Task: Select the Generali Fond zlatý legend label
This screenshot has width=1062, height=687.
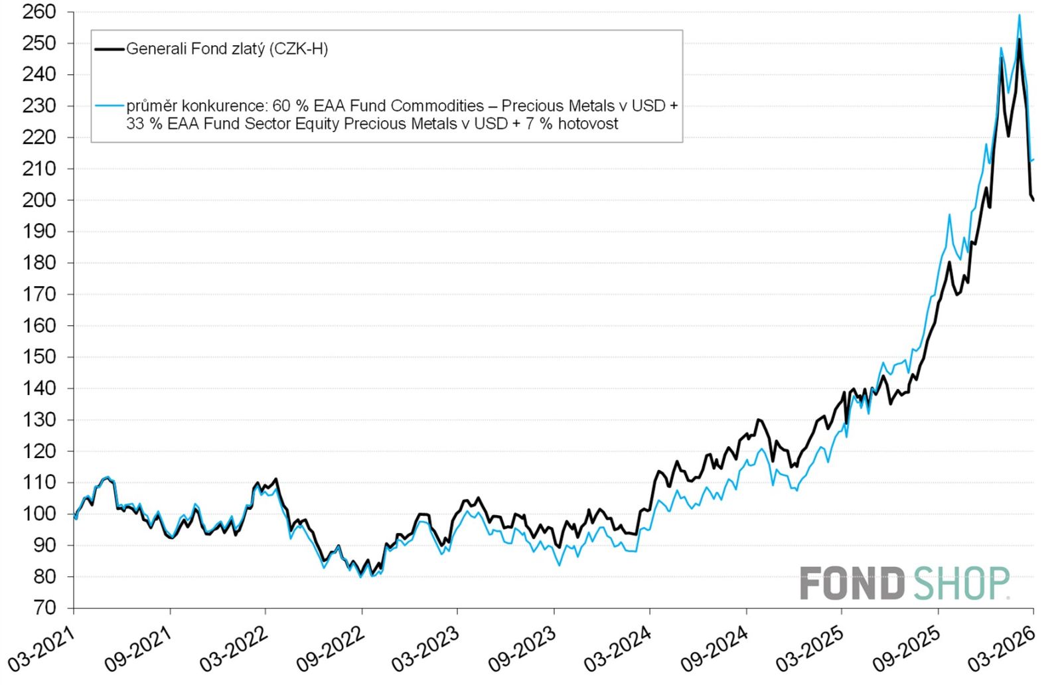Action: pos(227,49)
